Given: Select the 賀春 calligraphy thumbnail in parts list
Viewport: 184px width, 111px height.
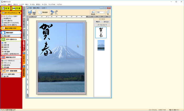Looking at the screenshot, I should 101,32.
